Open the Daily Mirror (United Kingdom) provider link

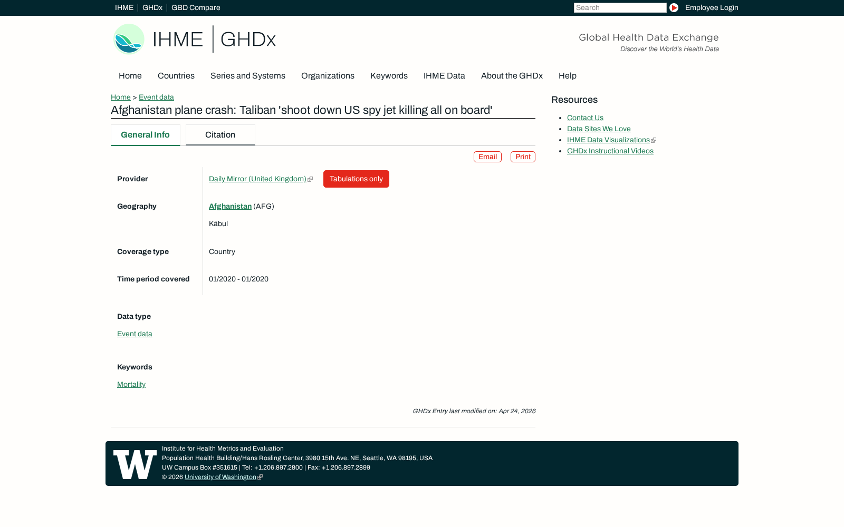pyautogui.click(x=257, y=179)
